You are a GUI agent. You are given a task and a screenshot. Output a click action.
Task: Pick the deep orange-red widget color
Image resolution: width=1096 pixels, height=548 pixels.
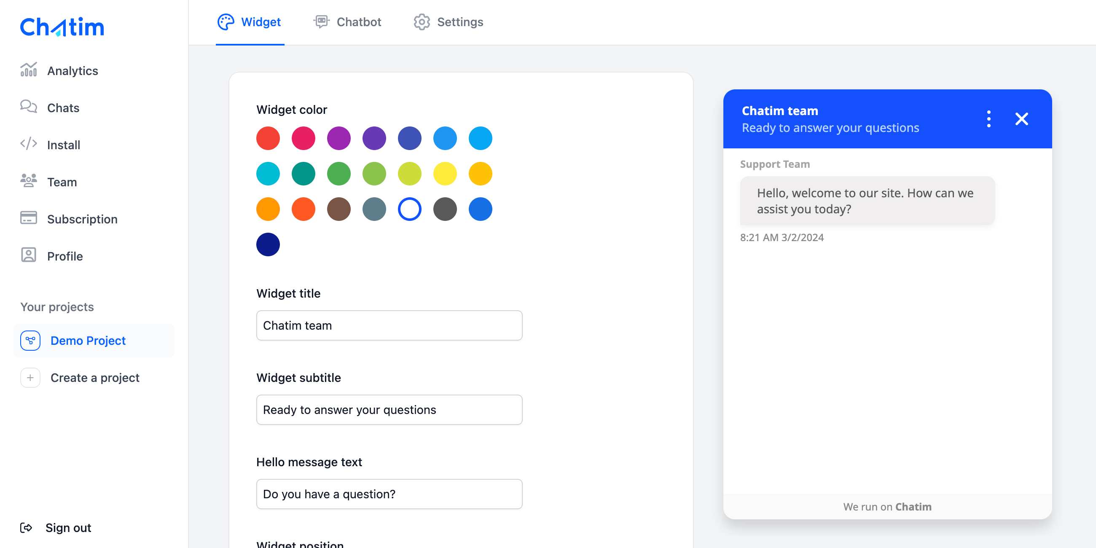click(304, 209)
